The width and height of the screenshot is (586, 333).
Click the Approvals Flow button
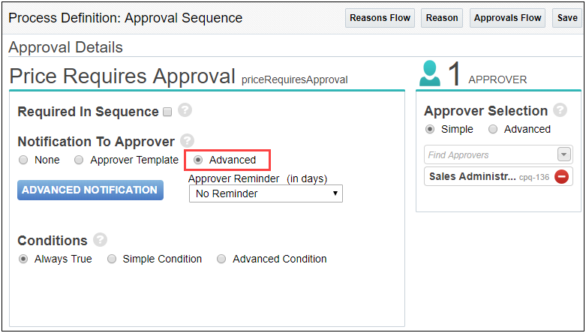click(507, 18)
